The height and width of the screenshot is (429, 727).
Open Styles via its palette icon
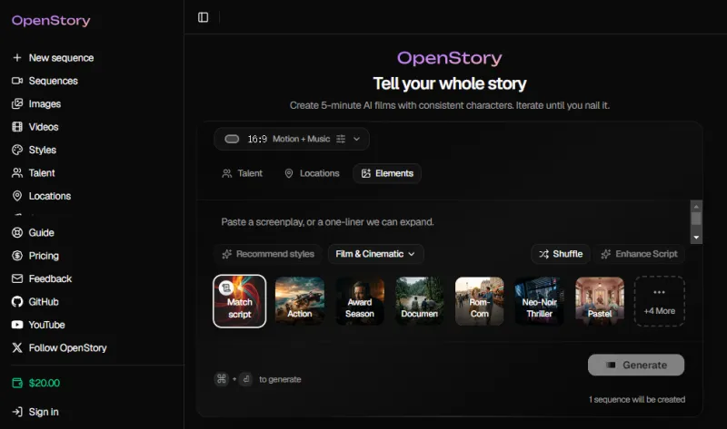tap(17, 150)
